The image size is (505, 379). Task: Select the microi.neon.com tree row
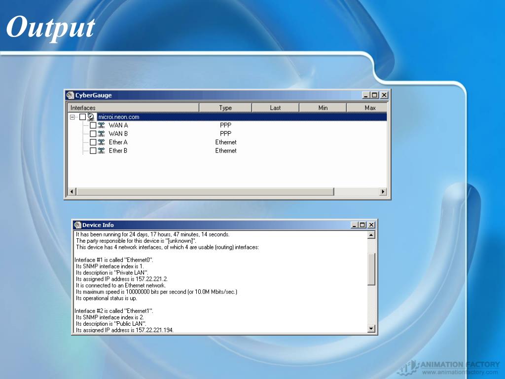click(x=227, y=117)
